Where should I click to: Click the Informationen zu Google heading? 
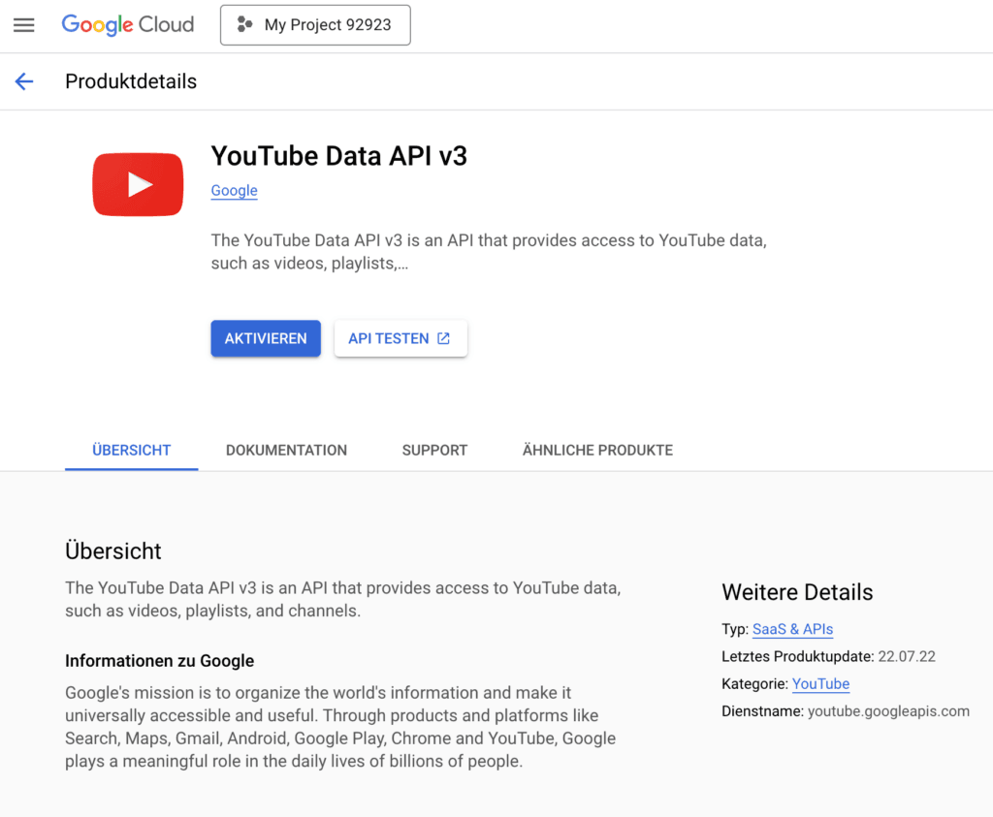[x=160, y=661]
